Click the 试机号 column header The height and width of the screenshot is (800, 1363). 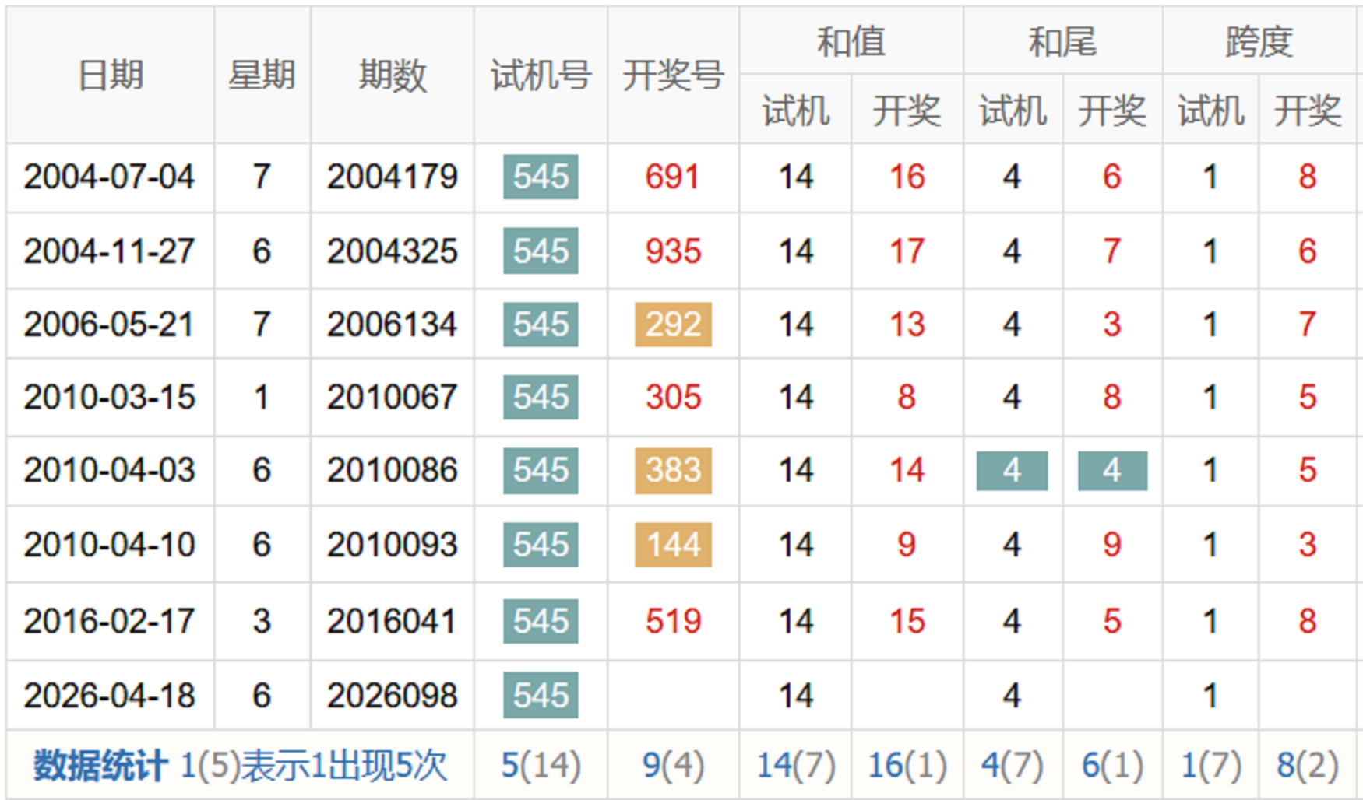click(541, 75)
